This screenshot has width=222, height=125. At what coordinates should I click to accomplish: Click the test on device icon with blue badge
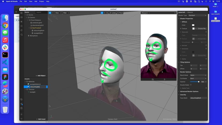pyautogui.click(x=21, y=104)
